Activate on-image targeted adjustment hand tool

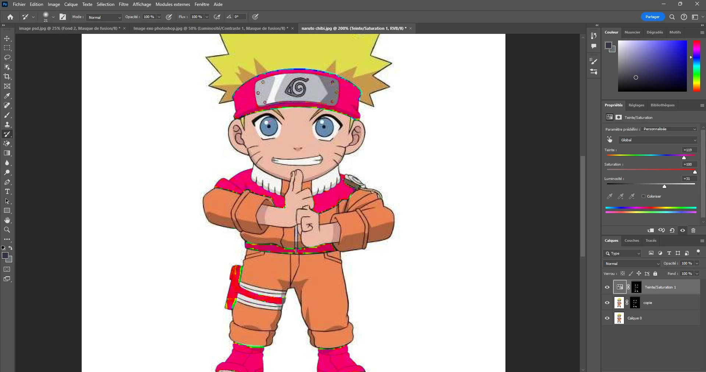610,139
